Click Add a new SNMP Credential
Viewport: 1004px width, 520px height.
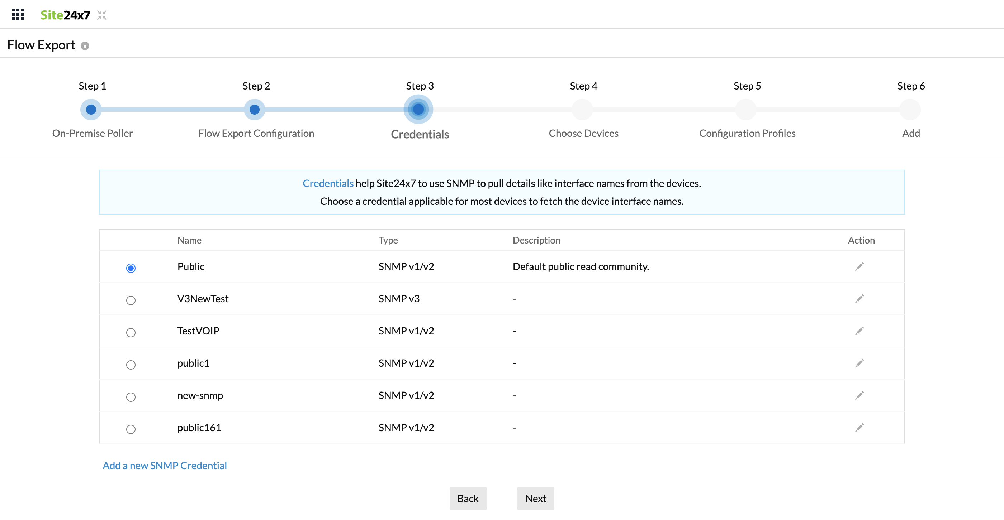164,466
